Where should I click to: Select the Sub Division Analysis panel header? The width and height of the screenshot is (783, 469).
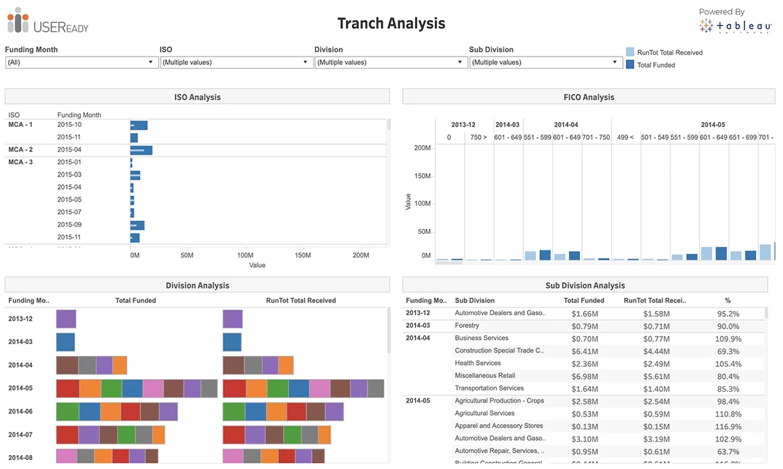pyautogui.click(x=585, y=285)
